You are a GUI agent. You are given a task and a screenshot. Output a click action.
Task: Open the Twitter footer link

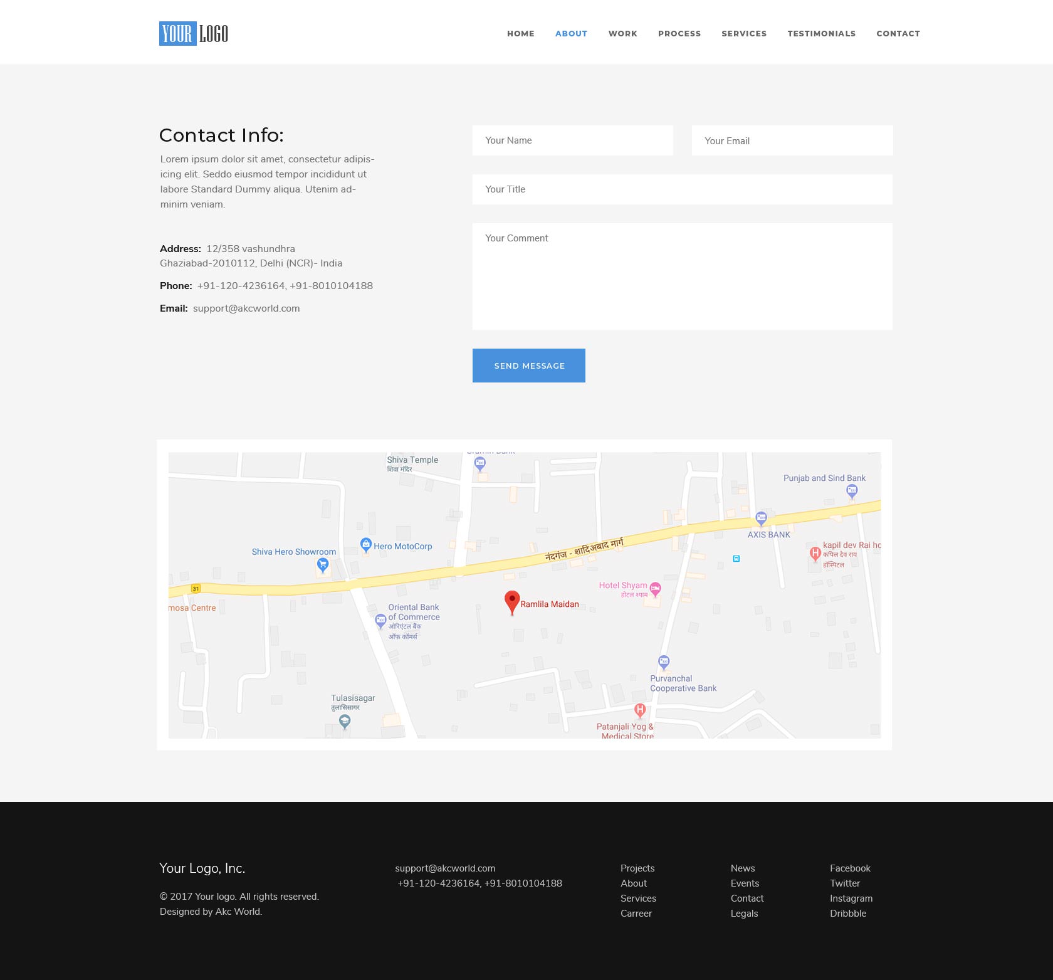coord(845,883)
